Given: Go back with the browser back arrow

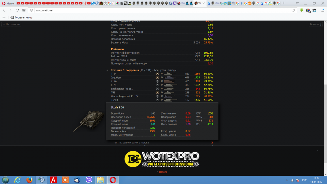Looking at the screenshot, I should [x=4, y=10].
